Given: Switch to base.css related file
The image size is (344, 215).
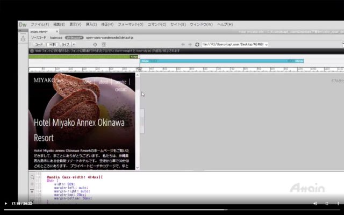Looking at the screenshot, I should click(56, 38).
